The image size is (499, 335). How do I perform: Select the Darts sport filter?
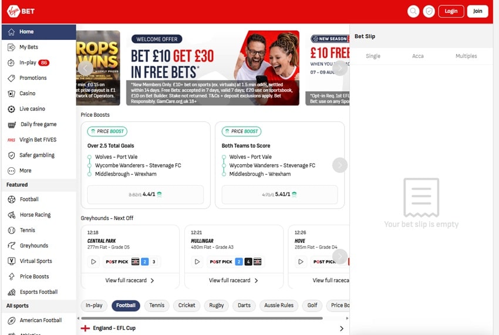[x=244, y=306]
